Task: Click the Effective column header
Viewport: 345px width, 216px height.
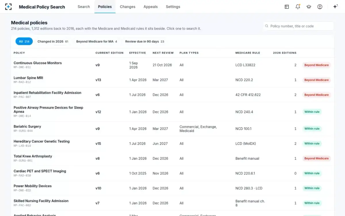Action: pyautogui.click(x=137, y=53)
